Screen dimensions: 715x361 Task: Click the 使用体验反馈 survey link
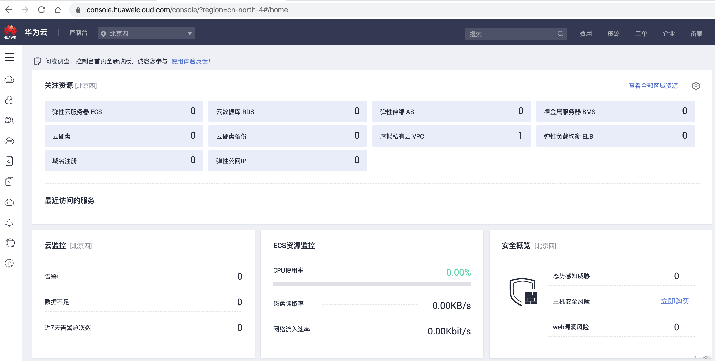[191, 61]
